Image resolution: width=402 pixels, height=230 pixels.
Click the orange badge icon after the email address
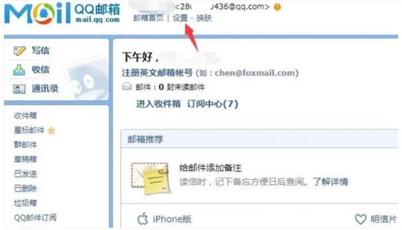(277, 7)
